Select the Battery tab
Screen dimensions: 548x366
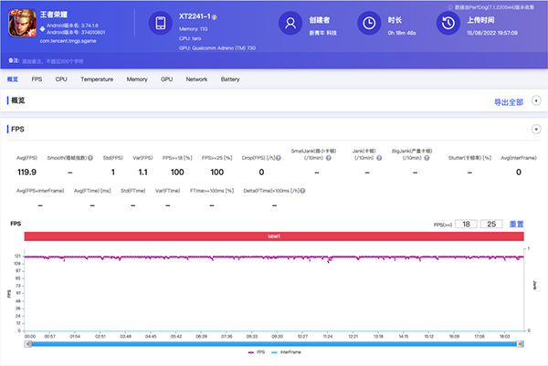click(x=230, y=80)
